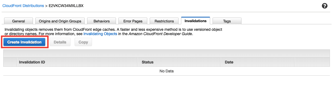Open the Tags tab
Screen dimensions: 334x101
coord(227,21)
